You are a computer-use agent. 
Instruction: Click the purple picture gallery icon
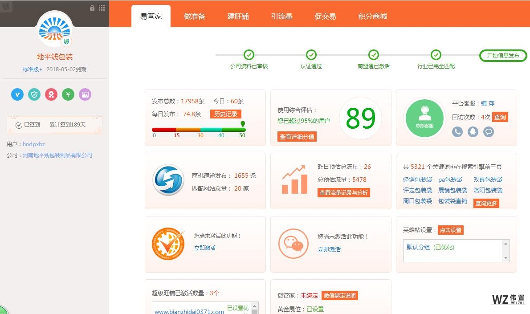85,94
